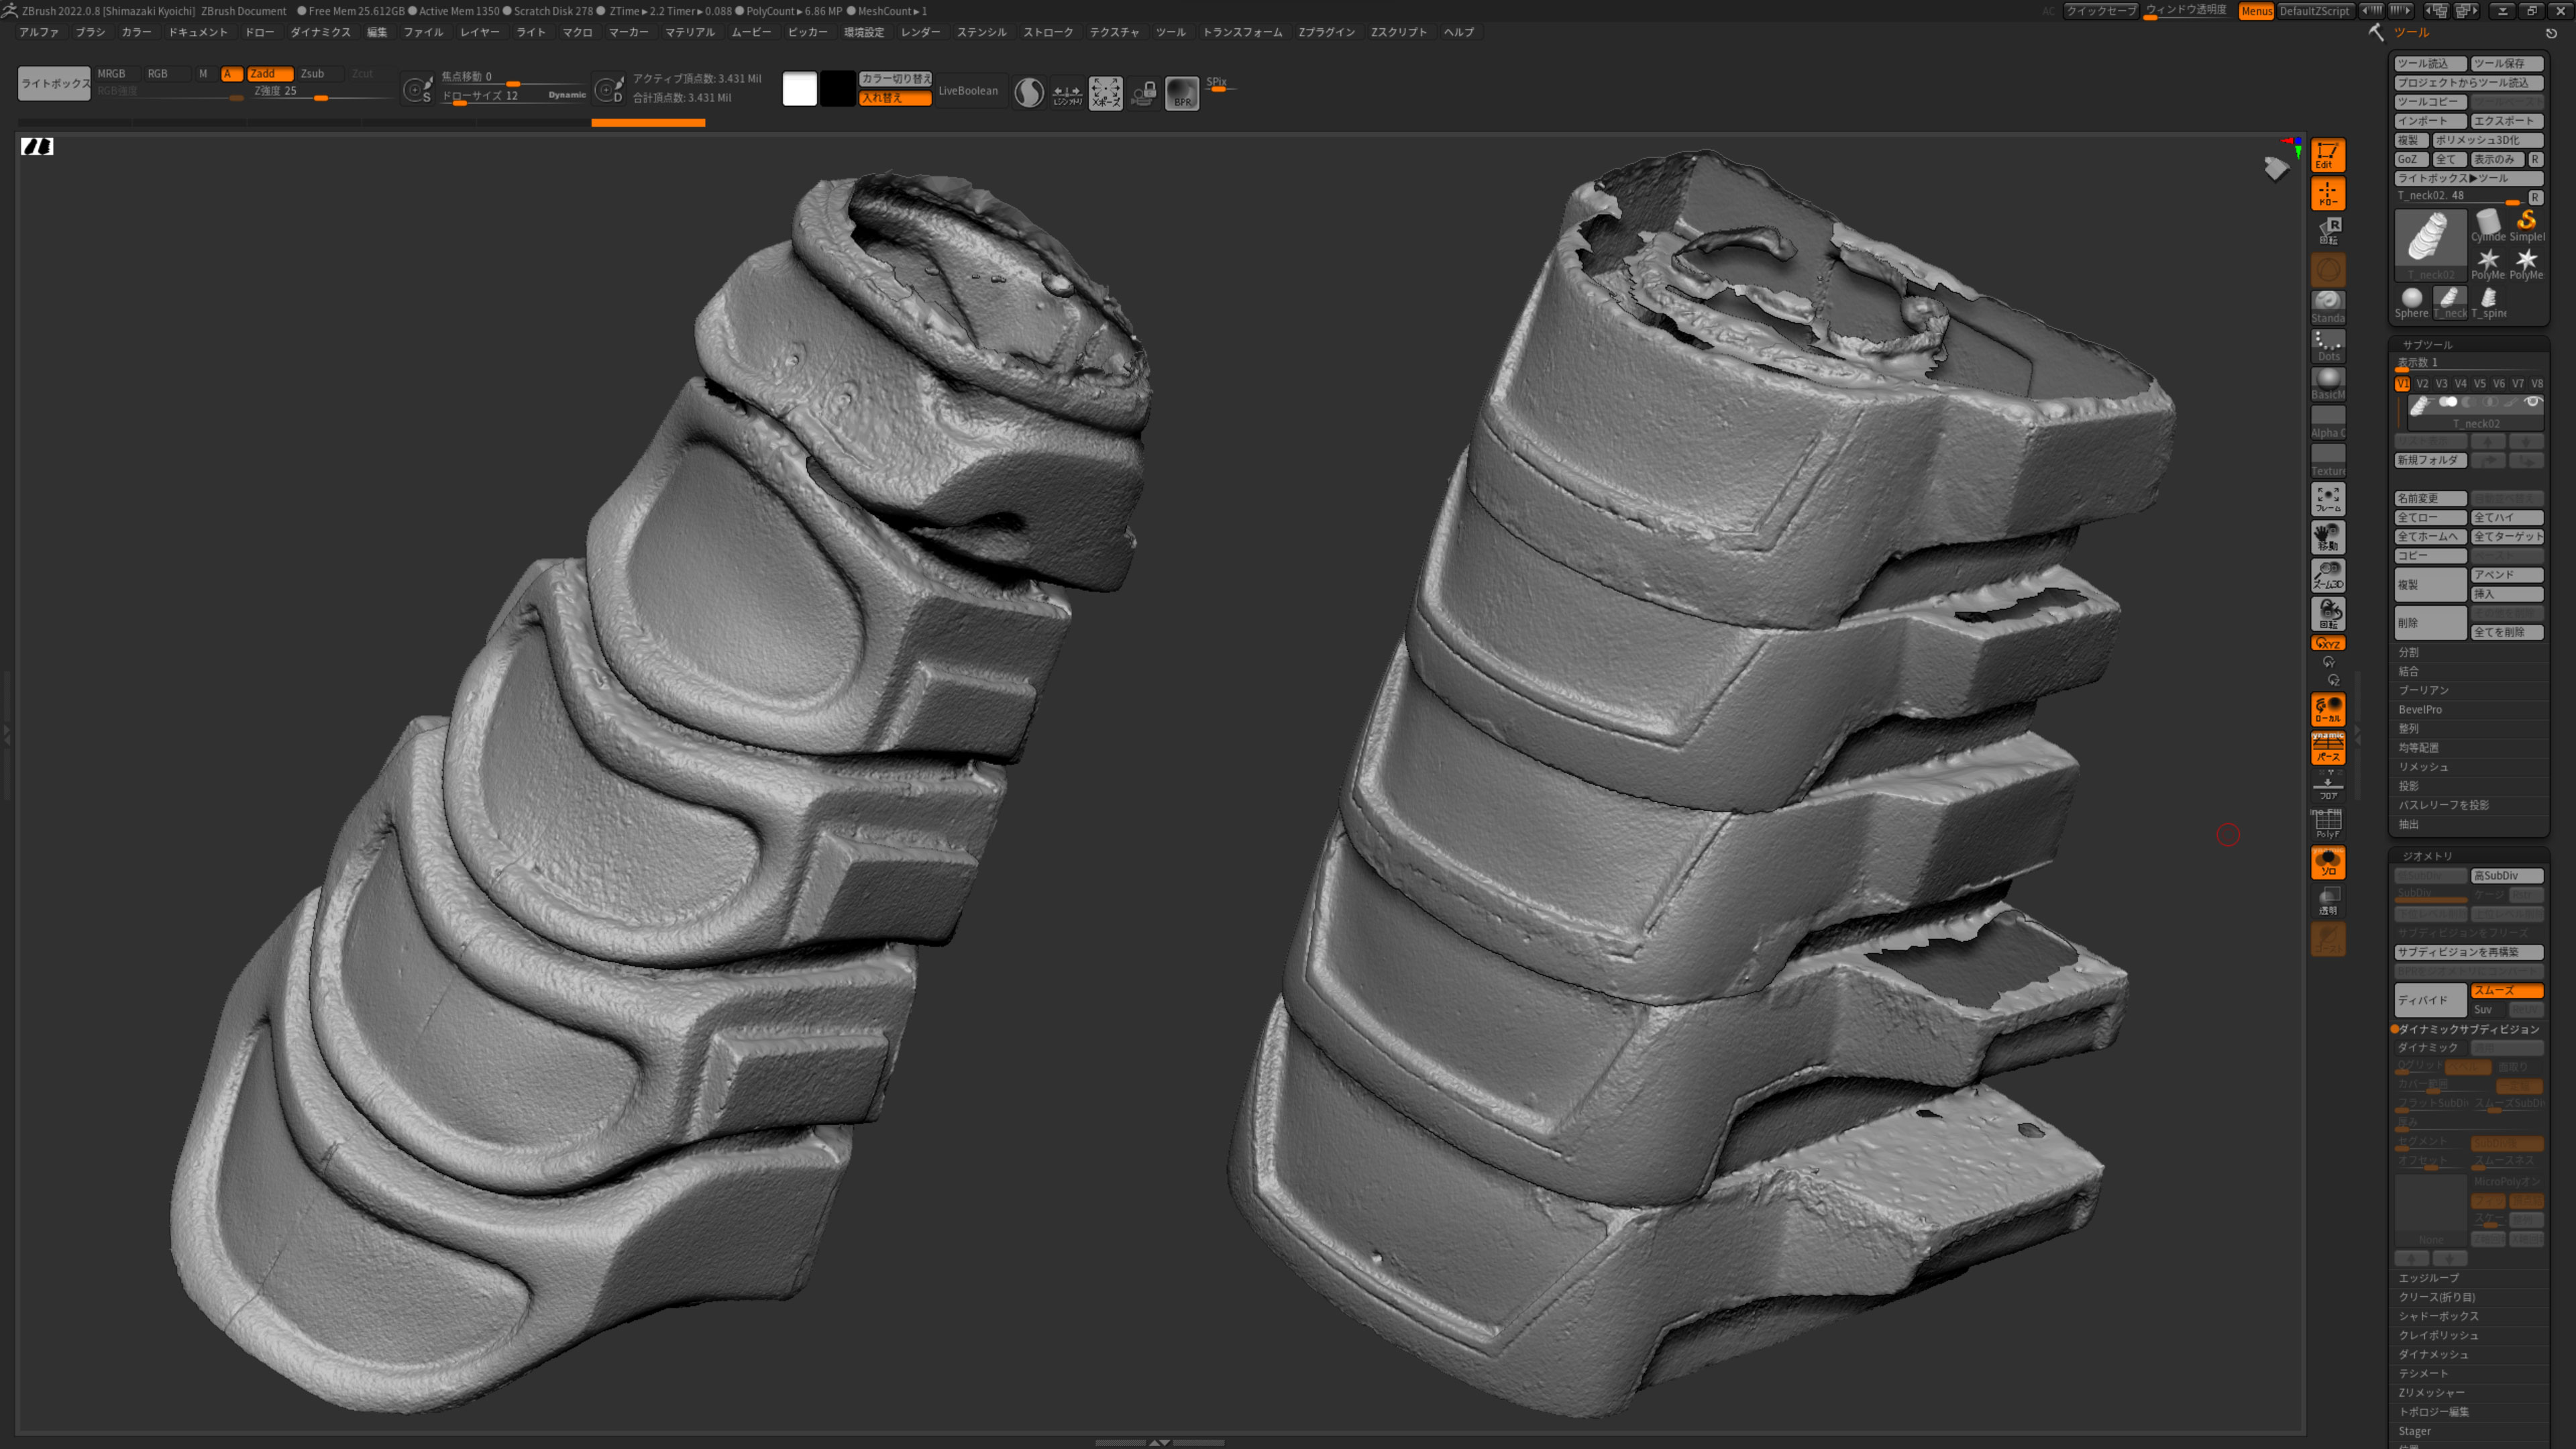The width and height of the screenshot is (2576, 1449).
Task: Select the Sphere3D tool thumbnail
Action: [x=2411, y=302]
